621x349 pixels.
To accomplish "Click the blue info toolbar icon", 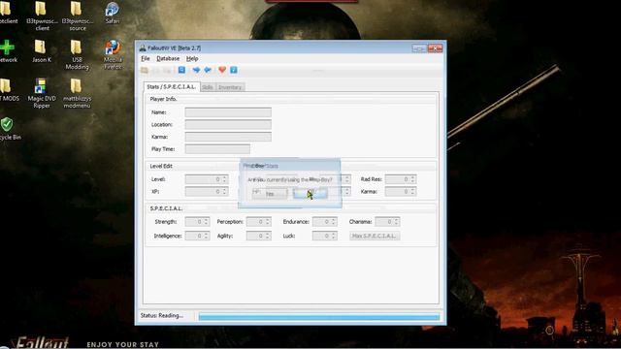I will pos(234,70).
